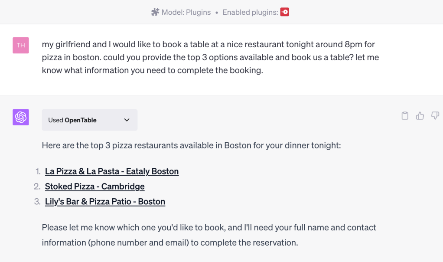Give the response a thumbs down

(x=435, y=116)
